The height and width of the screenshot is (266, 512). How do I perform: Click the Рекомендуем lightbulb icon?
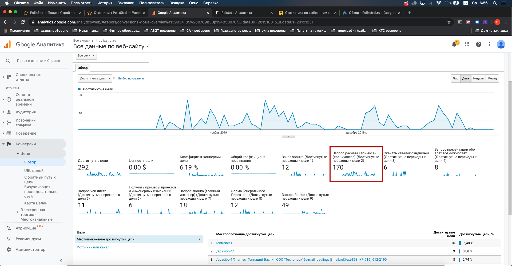click(9, 239)
